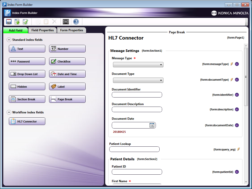This screenshot has width=252, height=189.
Task: Click the copy toolbar icon
Action: pos(38,22)
